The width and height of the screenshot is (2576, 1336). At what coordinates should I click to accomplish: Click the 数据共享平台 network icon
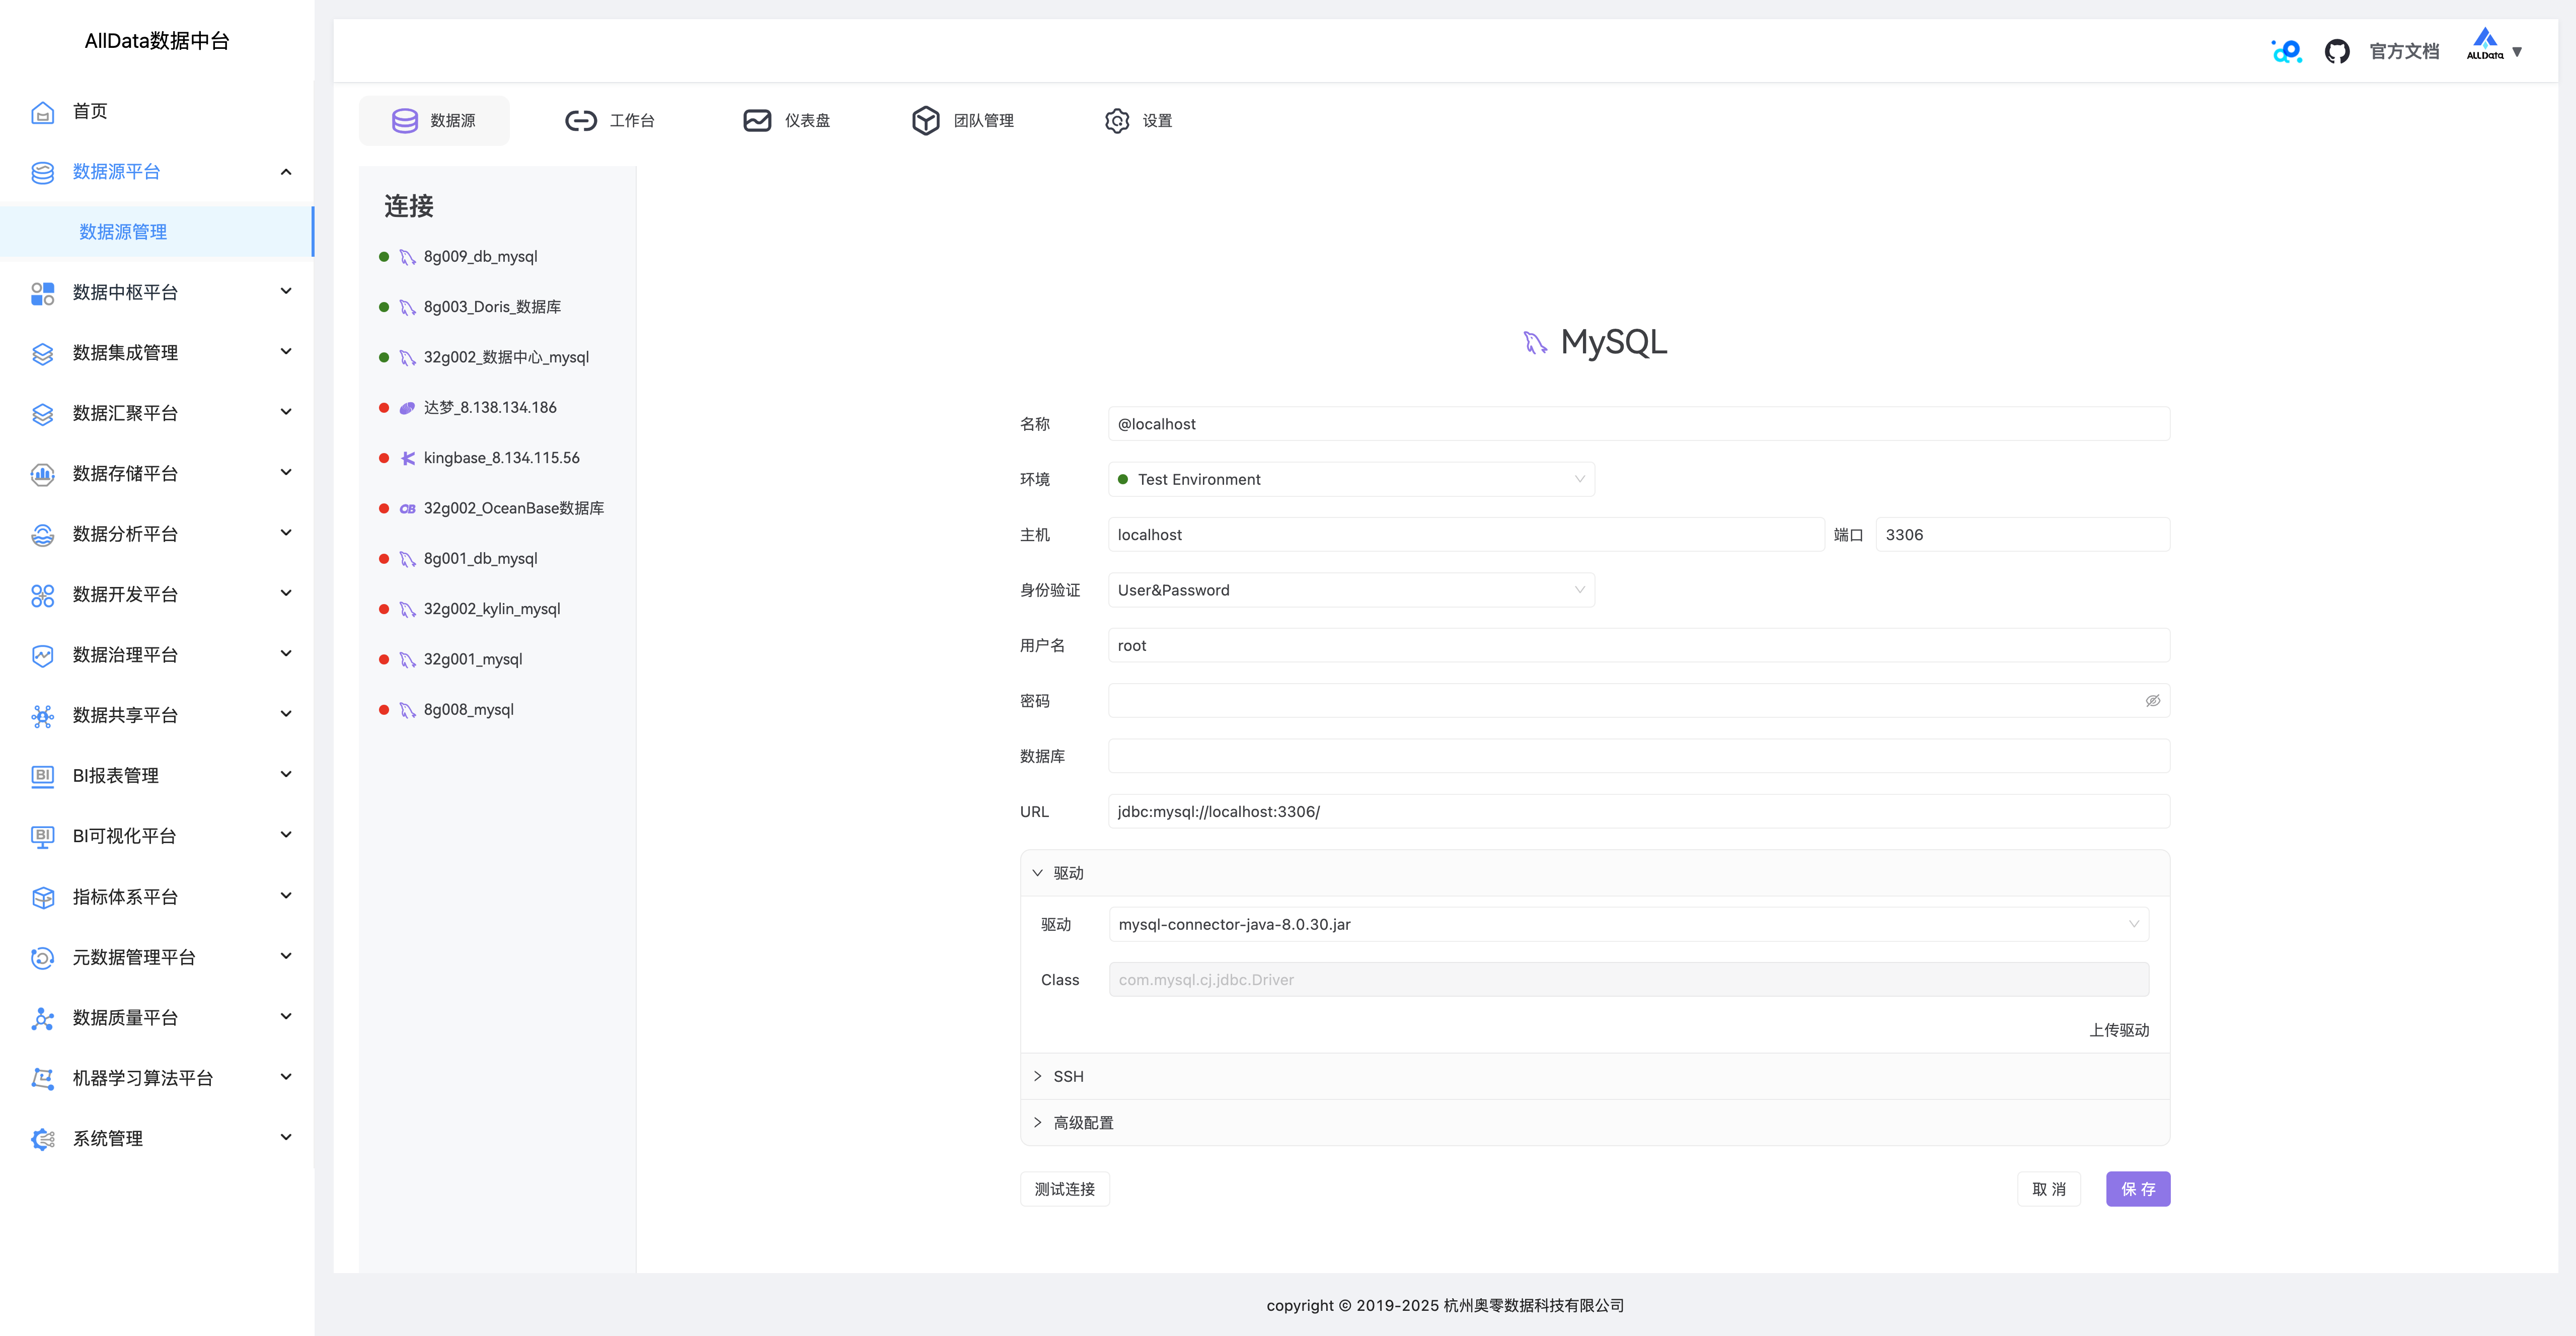click(x=42, y=716)
